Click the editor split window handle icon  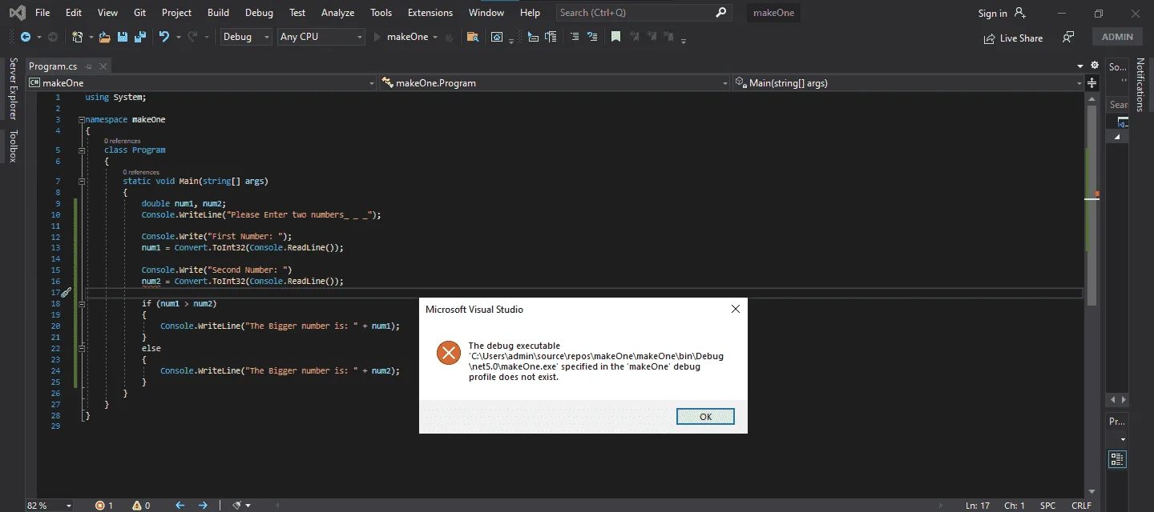1092,82
